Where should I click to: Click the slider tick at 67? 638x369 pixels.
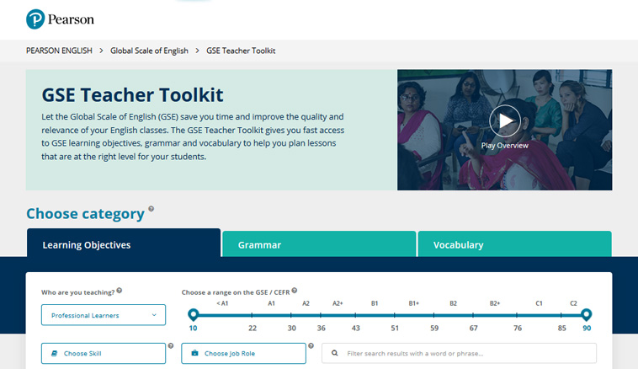coord(473,315)
